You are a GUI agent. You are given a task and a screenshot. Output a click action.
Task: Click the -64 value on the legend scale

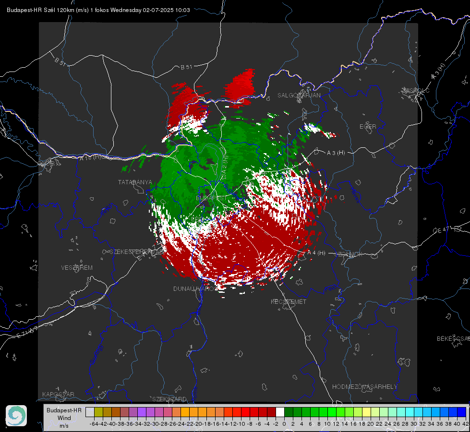coord(94,424)
